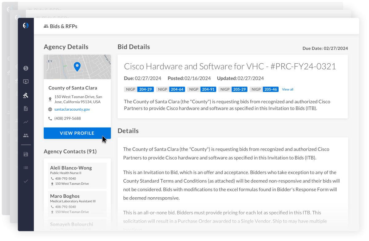Open Aleli Blanco-Wong contact card
369x241 pixels.
77,176
